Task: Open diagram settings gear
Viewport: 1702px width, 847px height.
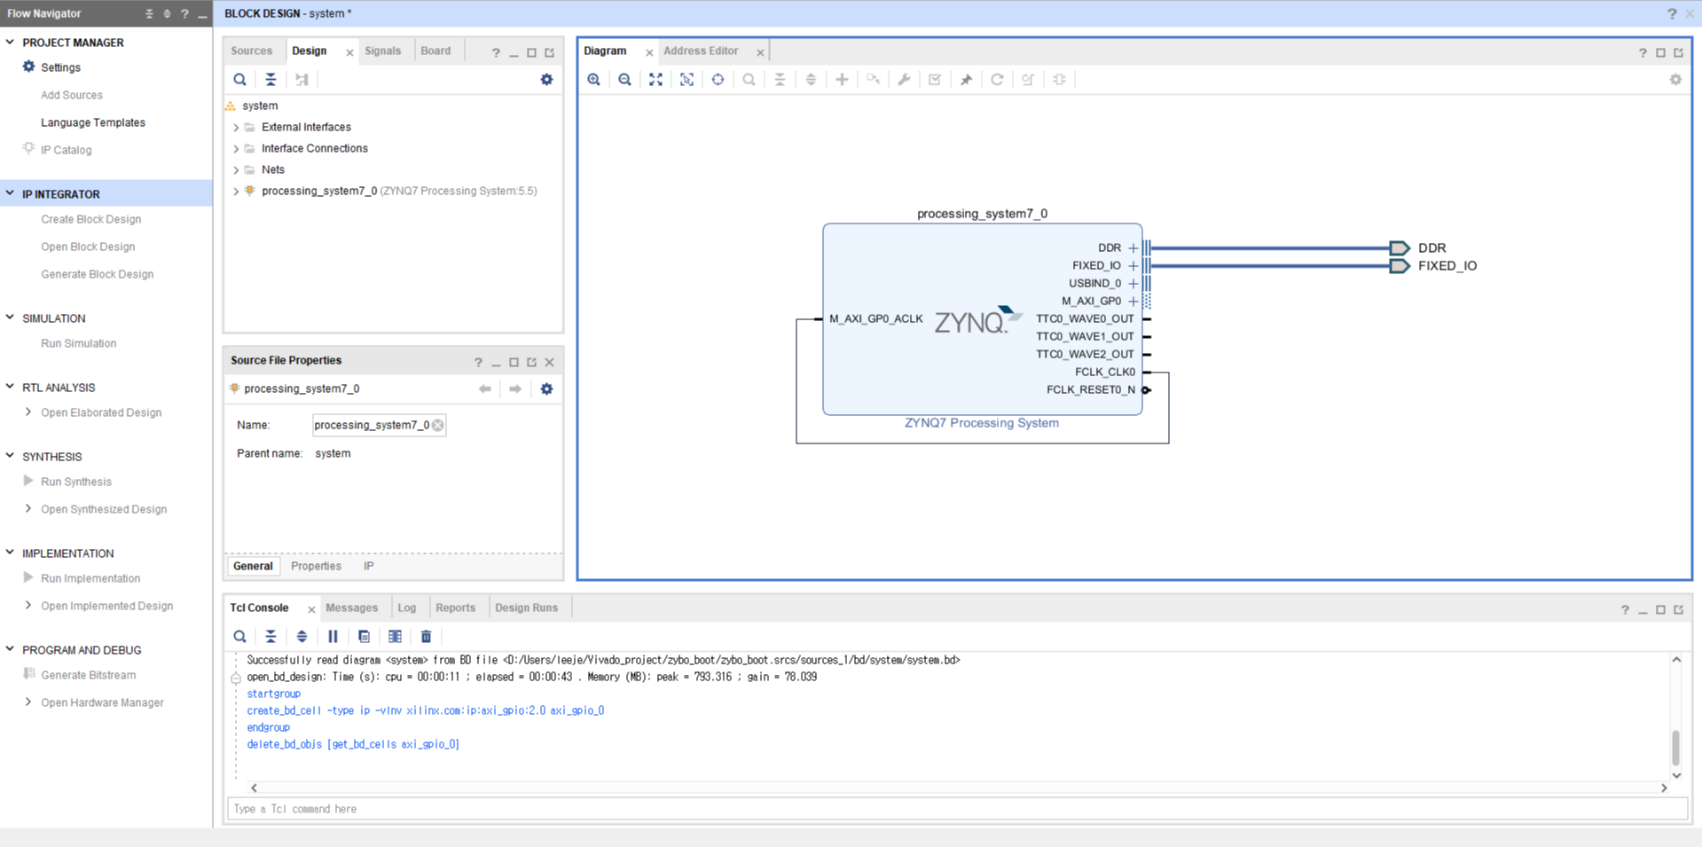Action: point(1675,80)
